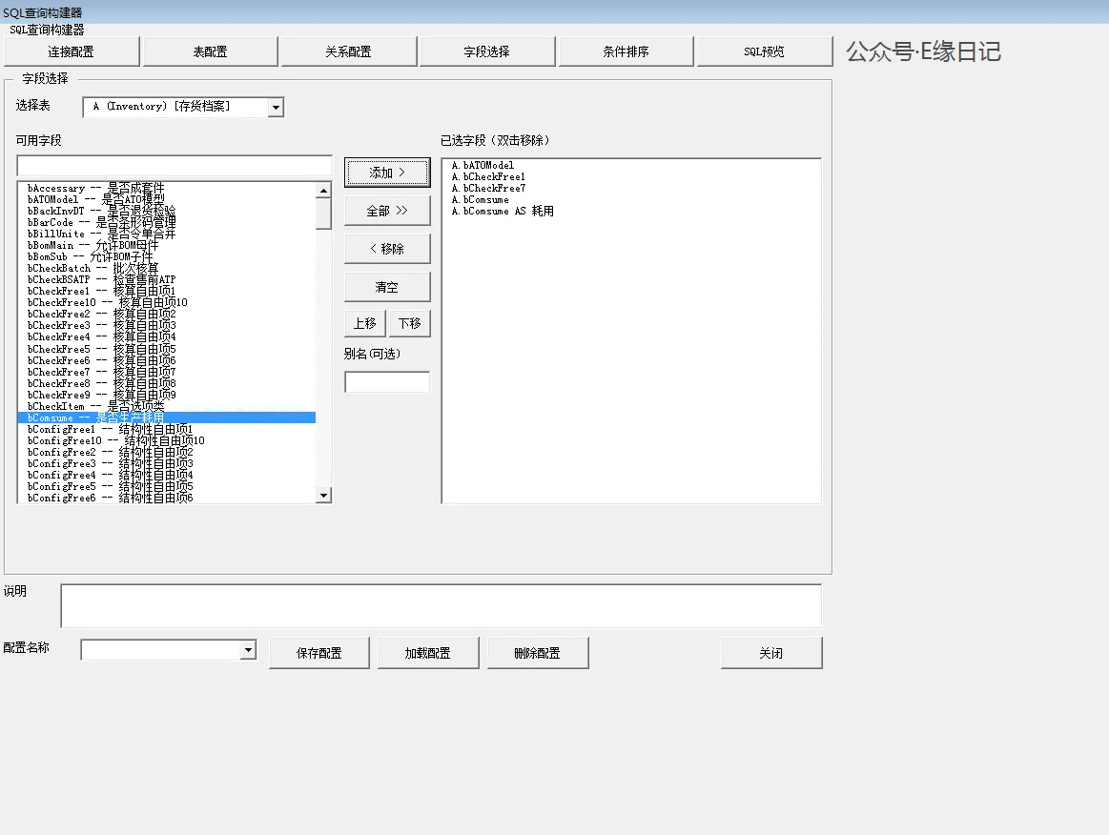Select bConfigFree3 field row
Viewport: 1109px width, 835px height.
pyautogui.click(x=166, y=464)
